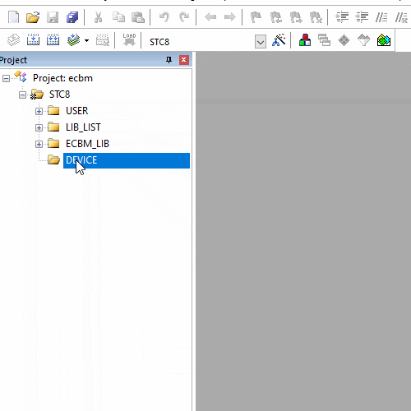Screen dimensions: 411x411
Task: Open Manage Project Items colored blocks icon
Action: pos(305,40)
